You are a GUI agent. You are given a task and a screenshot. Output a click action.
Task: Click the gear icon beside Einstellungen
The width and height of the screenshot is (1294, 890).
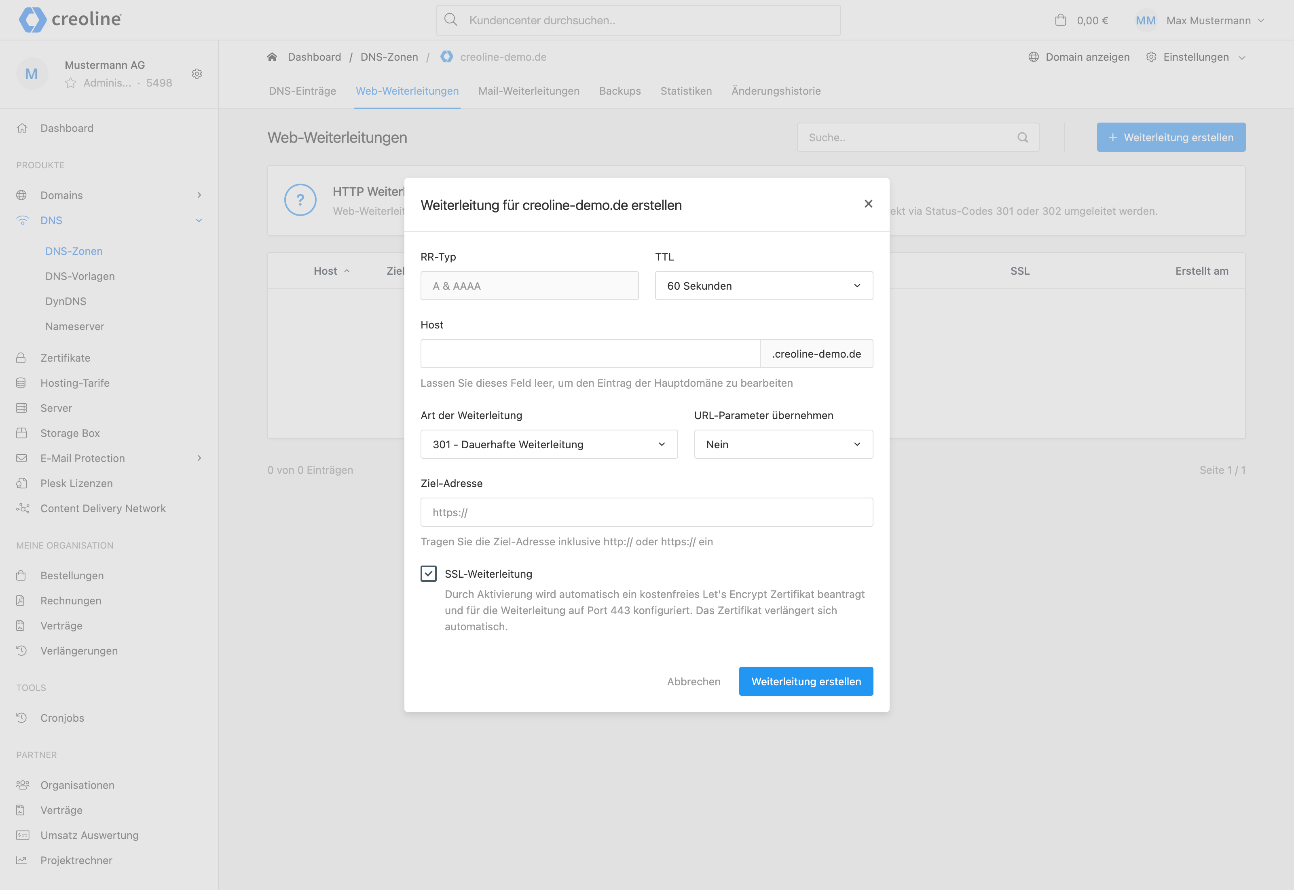coord(1151,57)
